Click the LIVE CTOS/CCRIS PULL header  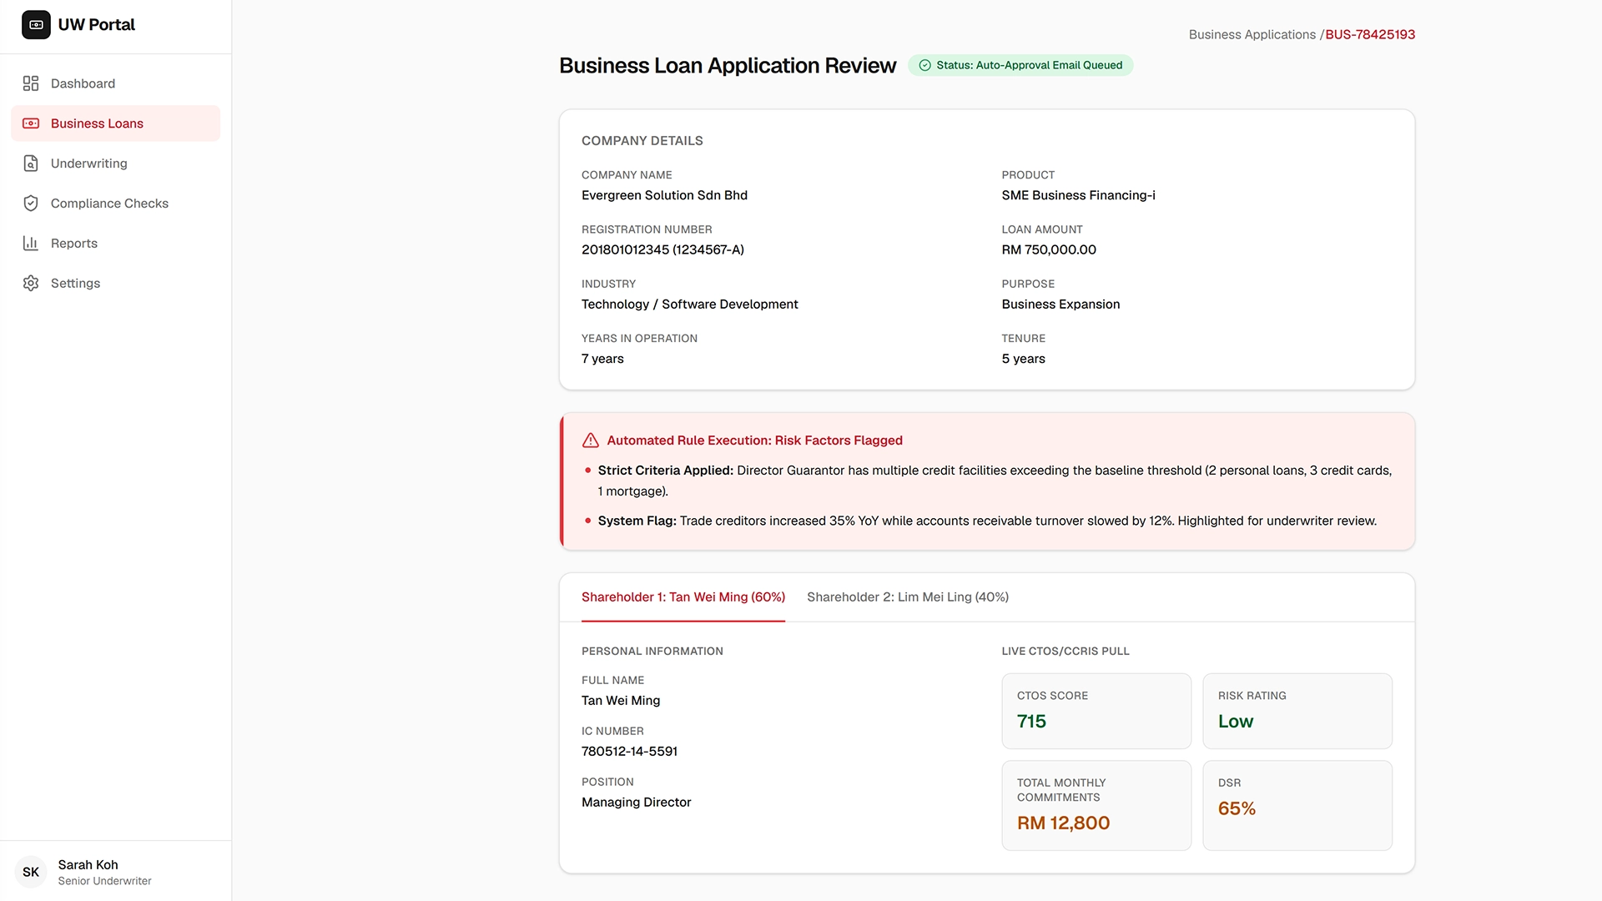tap(1065, 652)
